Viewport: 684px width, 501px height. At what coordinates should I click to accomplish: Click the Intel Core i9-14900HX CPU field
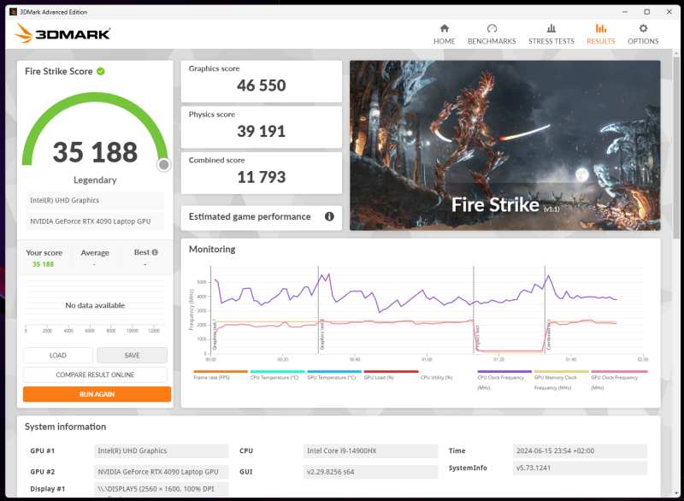(370, 451)
